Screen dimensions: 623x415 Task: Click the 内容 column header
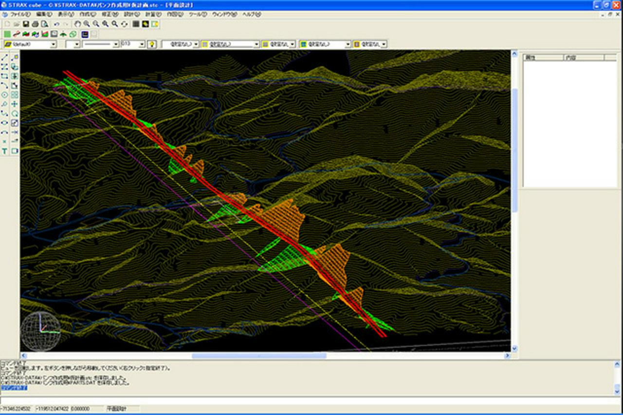pos(583,57)
